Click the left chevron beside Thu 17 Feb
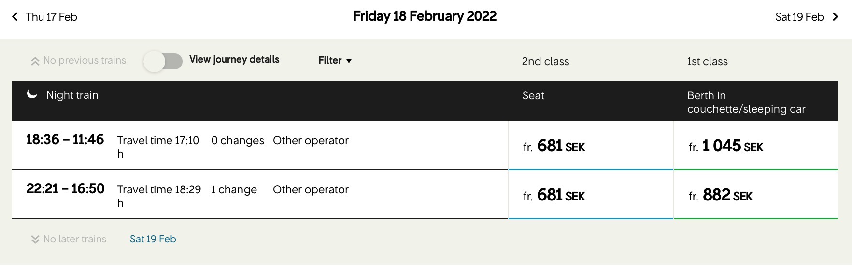This screenshot has height=267, width=852. 15,17
